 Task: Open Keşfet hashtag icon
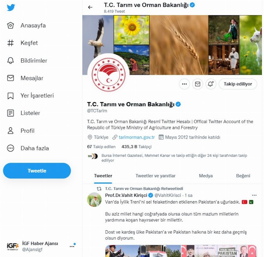click(x=11, y=43)
